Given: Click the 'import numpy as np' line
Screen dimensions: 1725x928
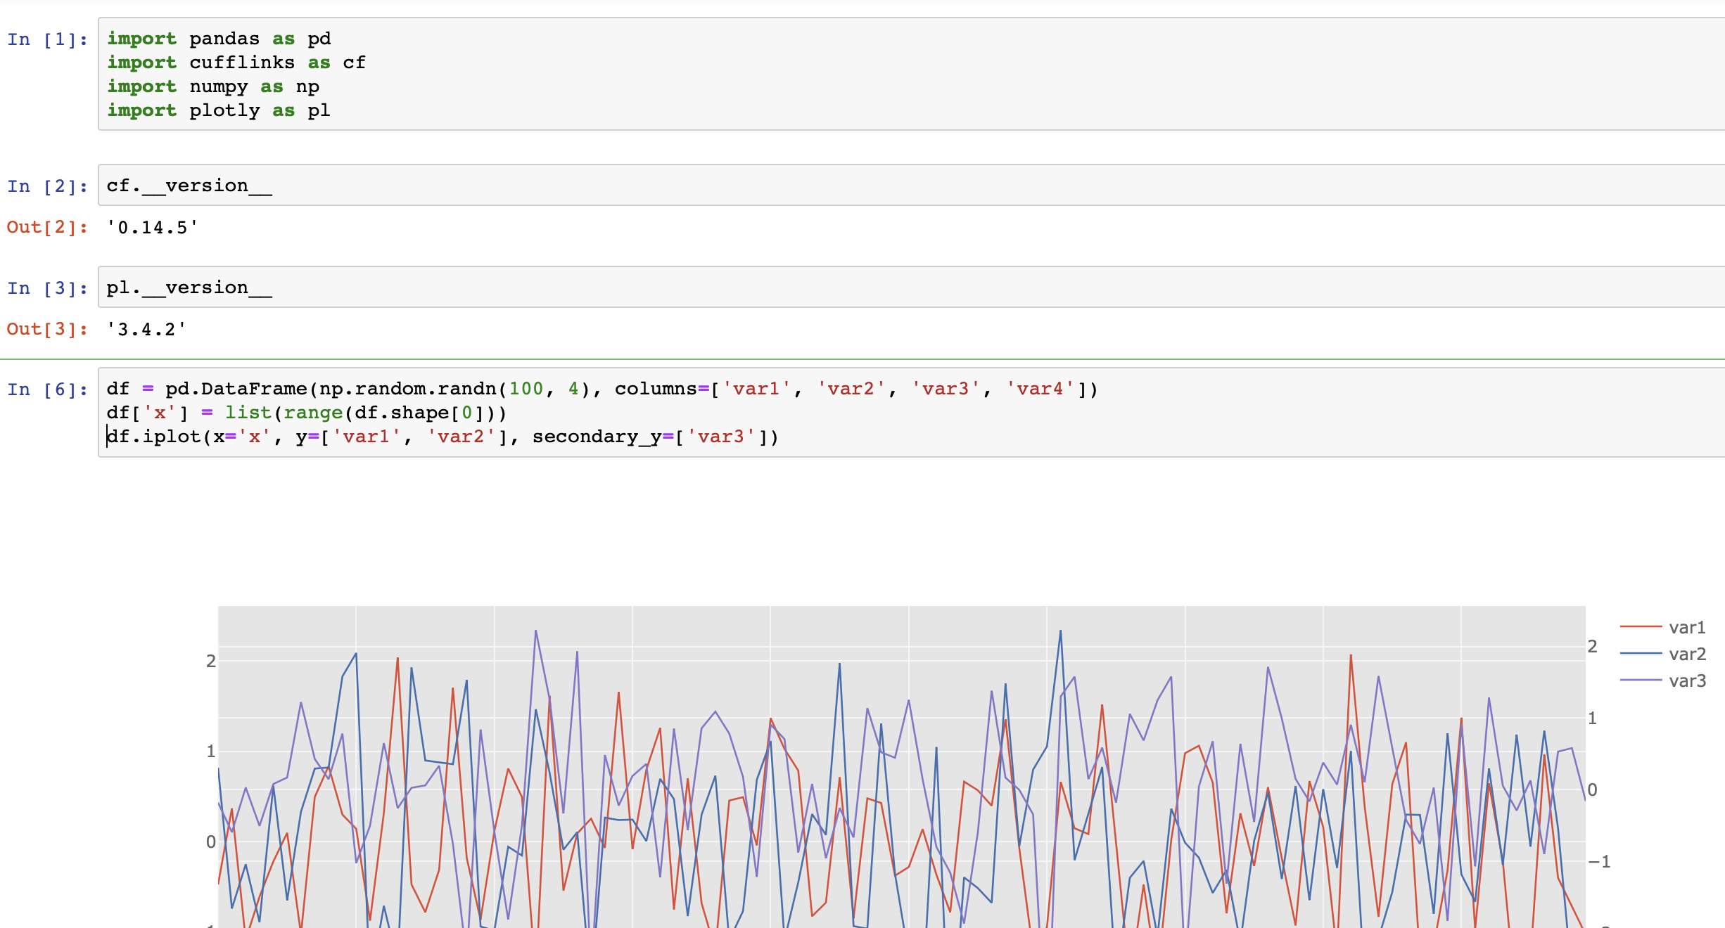Looking at the screenshot, I should [213, 86].
